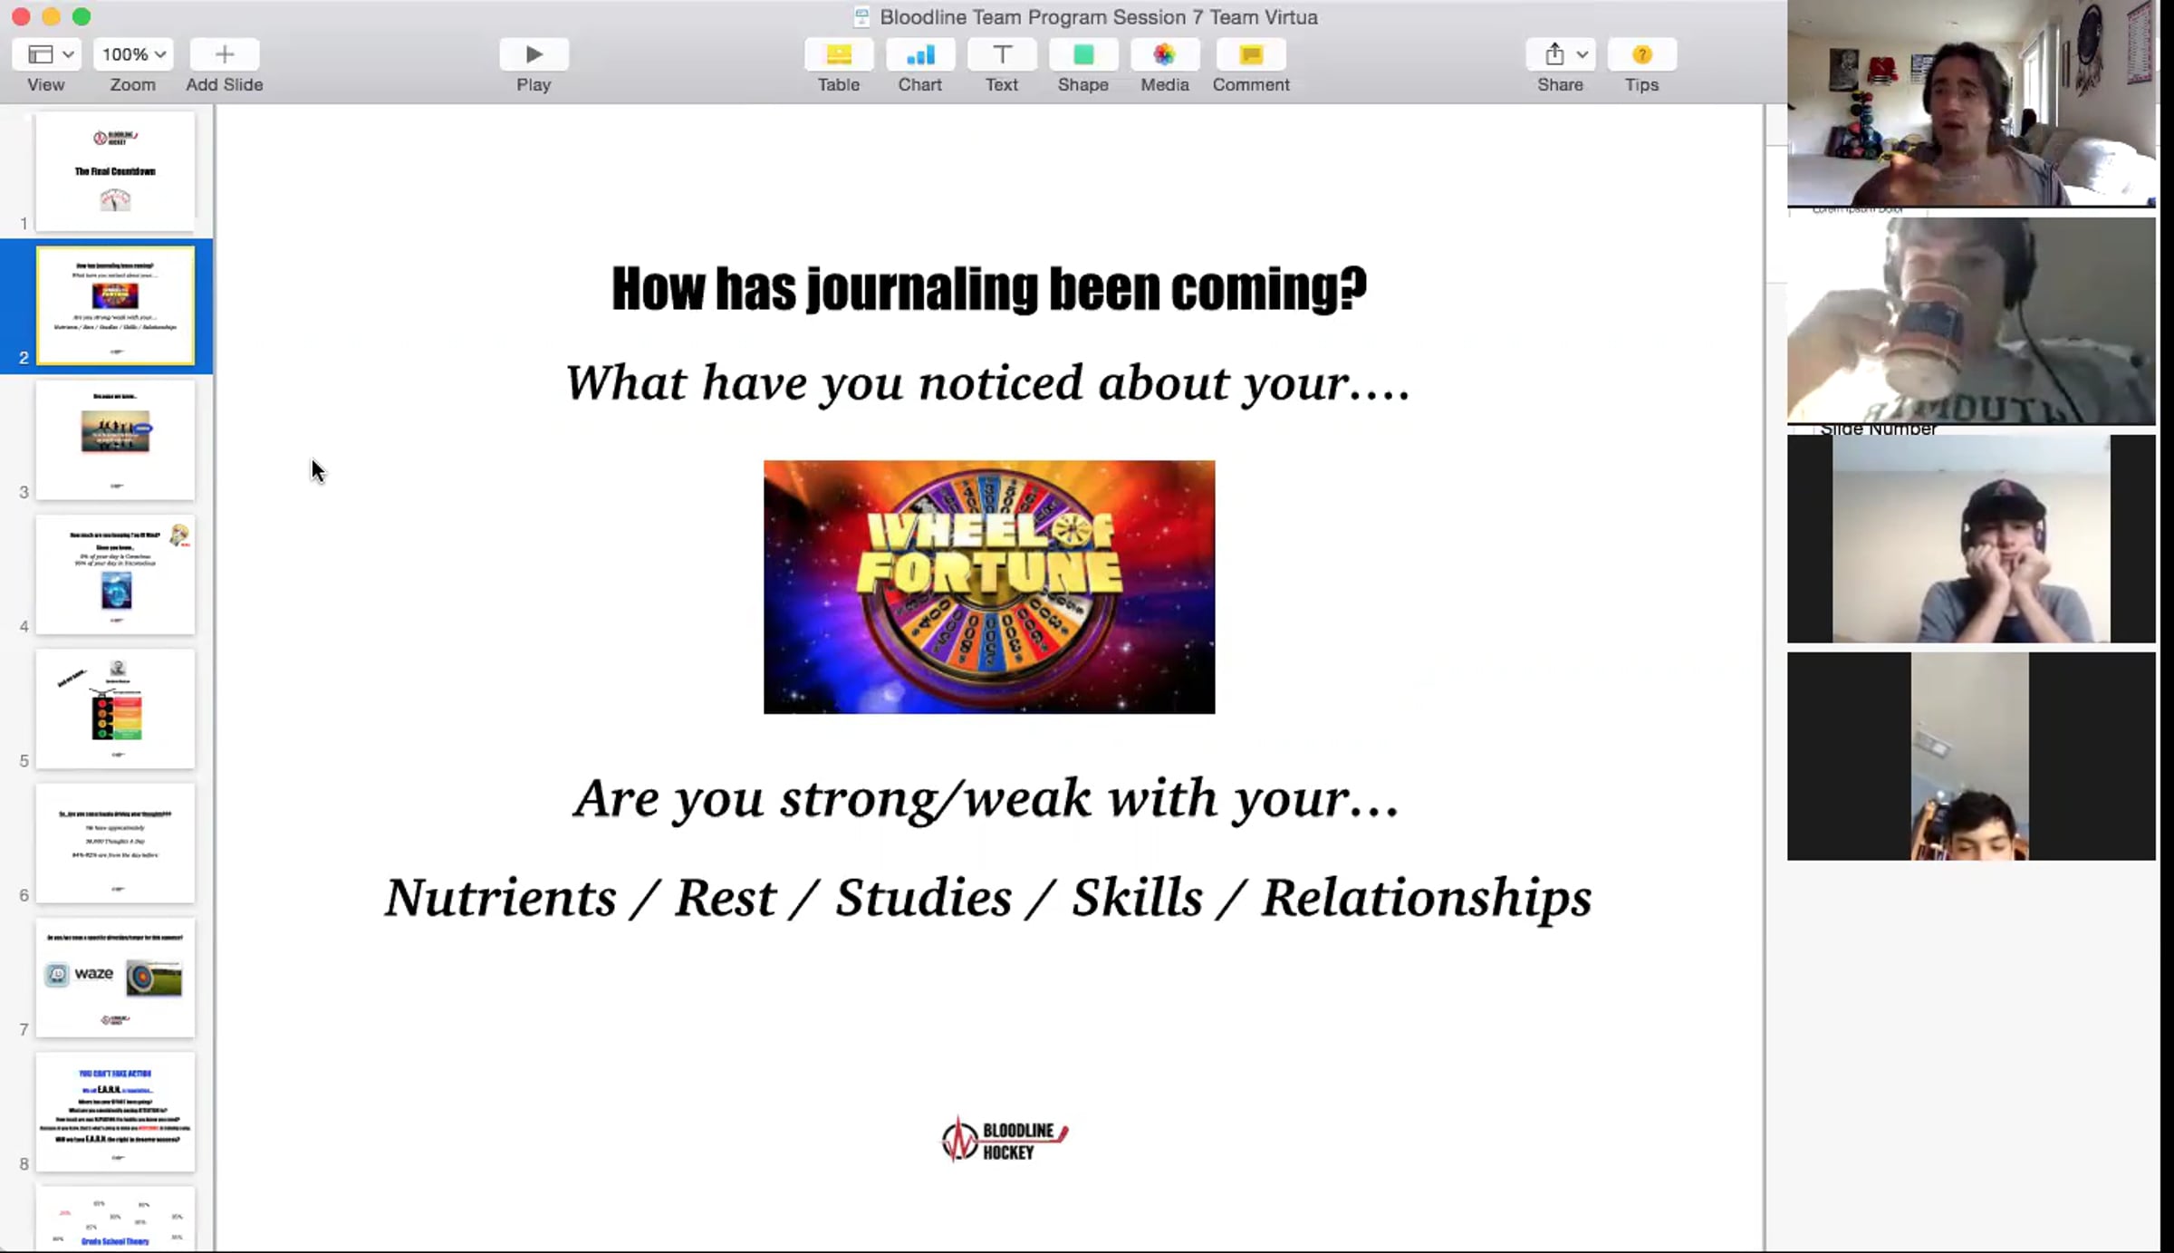Screen dimensions: 2174x1253
Task: Select slide 5 thumbnail with traffic light
Action: coord(115,708)
